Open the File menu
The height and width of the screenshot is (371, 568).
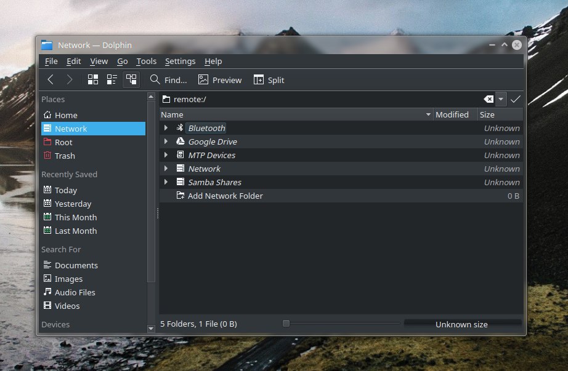(x=51, y=61)
